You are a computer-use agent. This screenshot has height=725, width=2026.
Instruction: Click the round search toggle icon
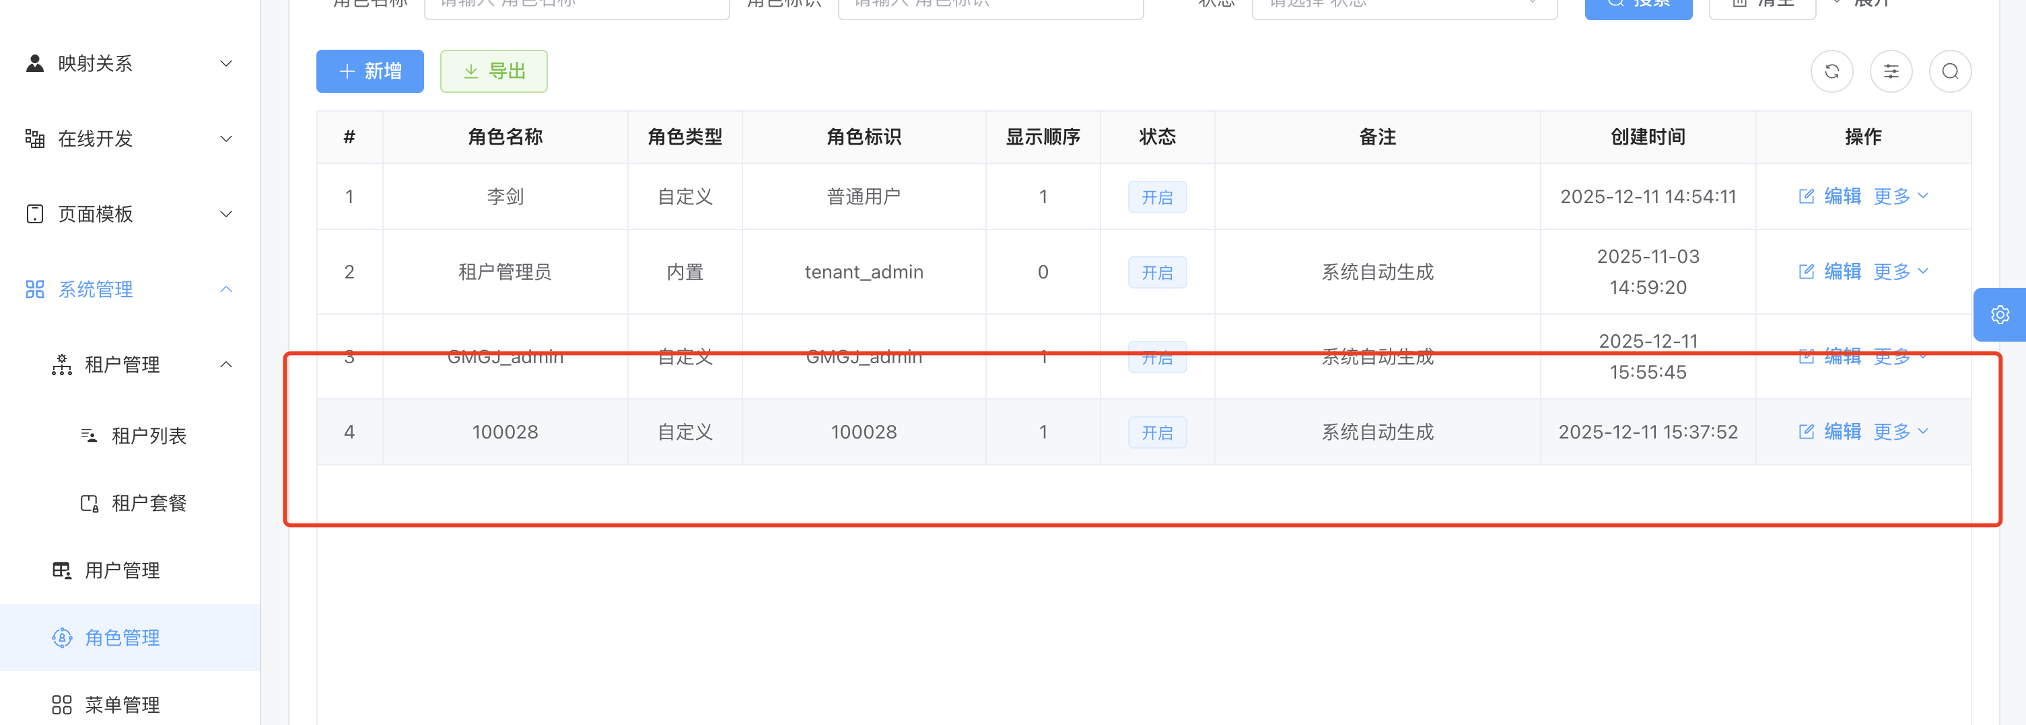(1950, 71)
